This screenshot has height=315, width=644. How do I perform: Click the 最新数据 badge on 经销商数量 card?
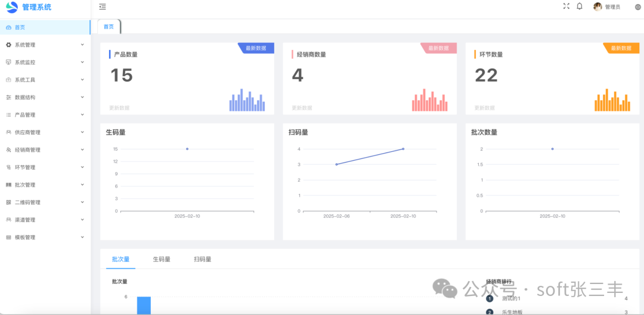[x=439, y=48]
